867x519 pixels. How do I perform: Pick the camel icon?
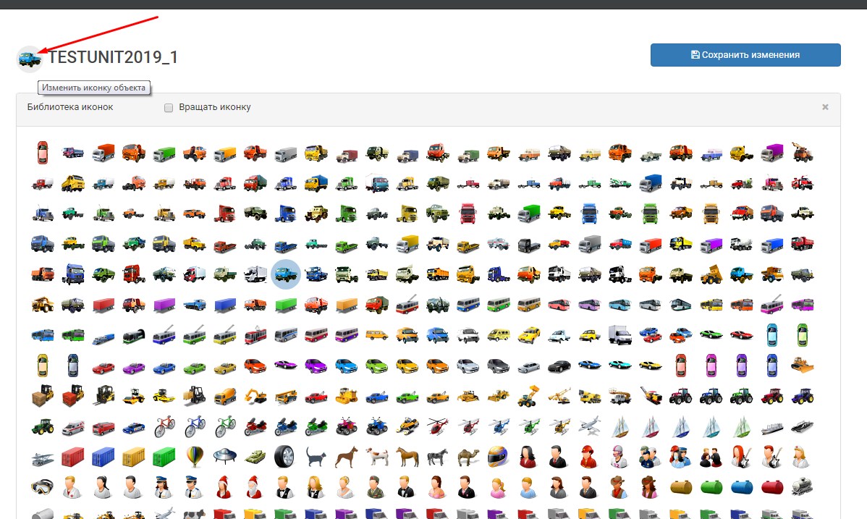tap(468, 456)
